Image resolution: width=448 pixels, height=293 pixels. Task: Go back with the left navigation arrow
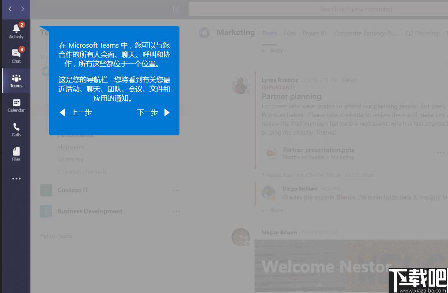[10, 9]
